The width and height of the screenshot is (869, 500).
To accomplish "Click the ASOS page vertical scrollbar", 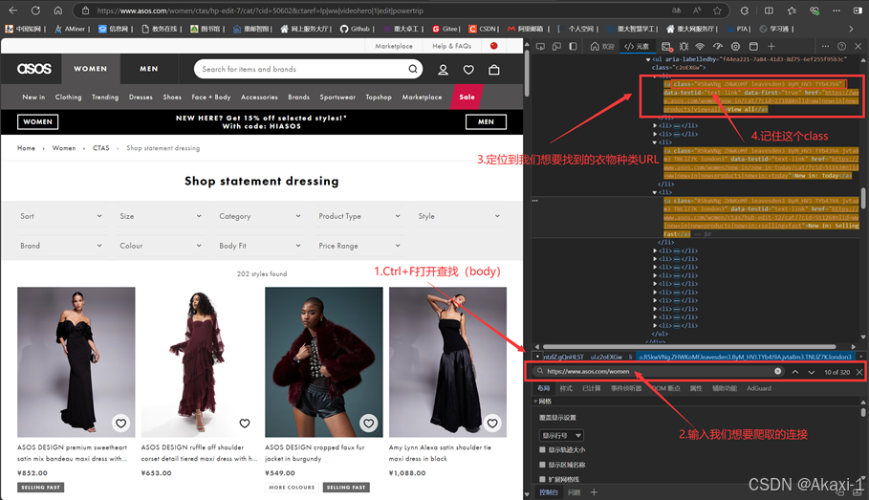I will pos(527,74).
